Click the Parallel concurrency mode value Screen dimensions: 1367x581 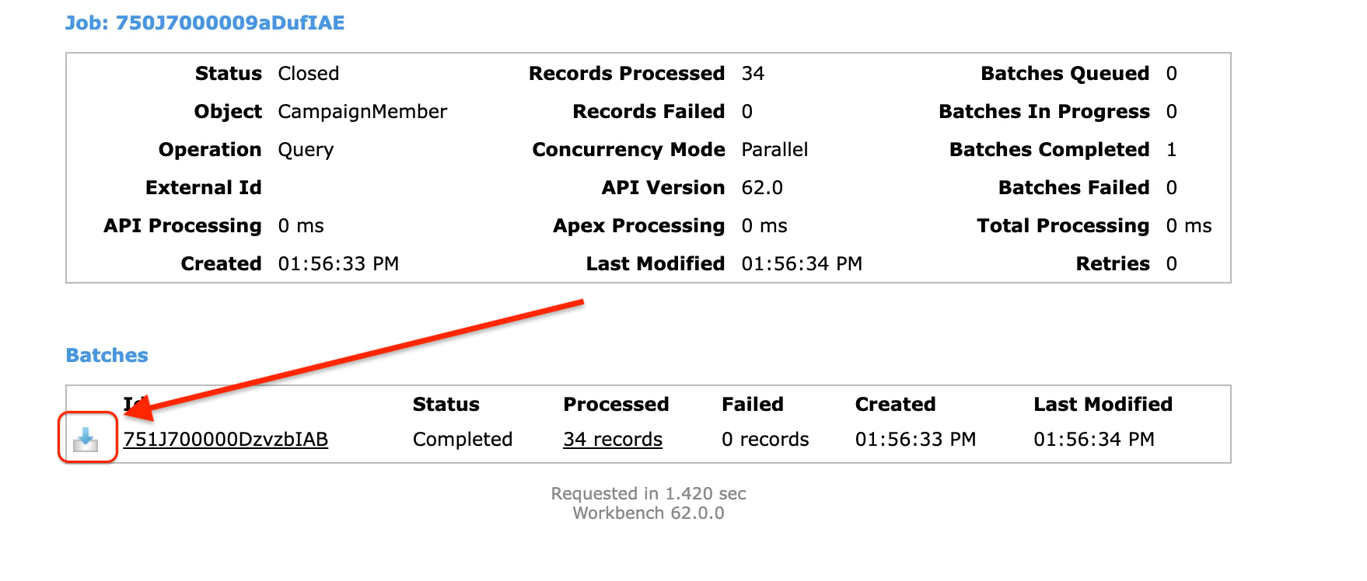coord(774,150)
